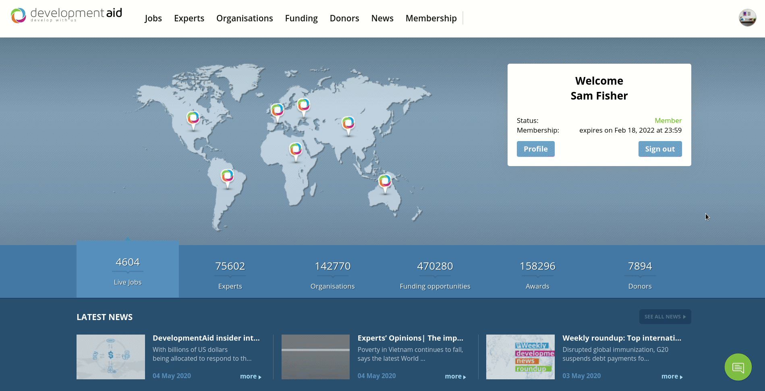765x391 pixels.
Task: Select the Experts statistics tab
Action: pyautogui.click(x=230, y=274)
